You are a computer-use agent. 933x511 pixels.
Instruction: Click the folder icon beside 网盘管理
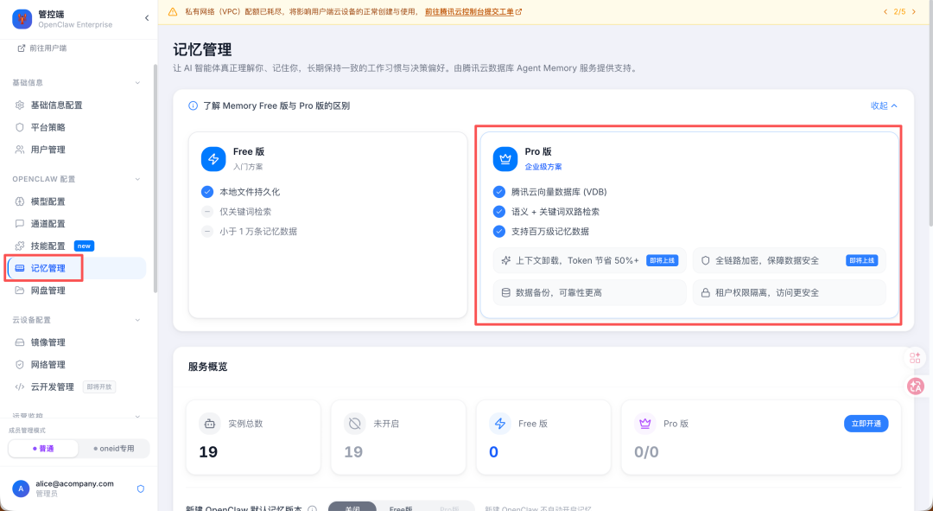pyautogui.click(x=20, y=291)
